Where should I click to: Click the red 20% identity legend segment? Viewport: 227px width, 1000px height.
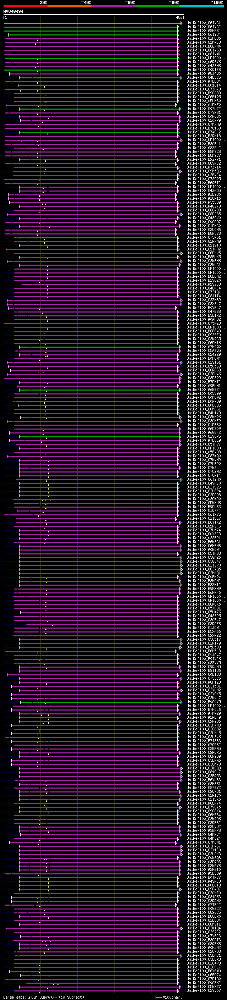25,6
